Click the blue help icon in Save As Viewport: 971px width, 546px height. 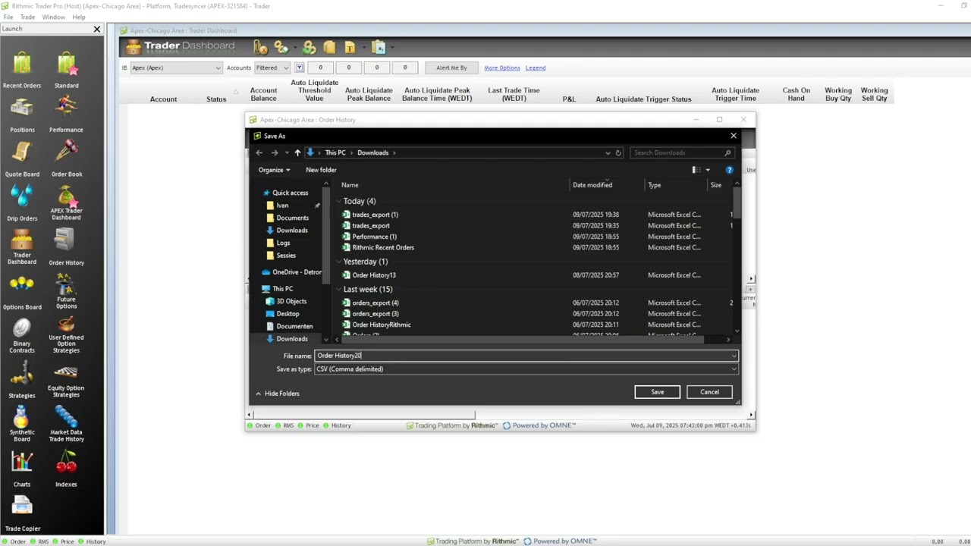(x=729, y=170)
